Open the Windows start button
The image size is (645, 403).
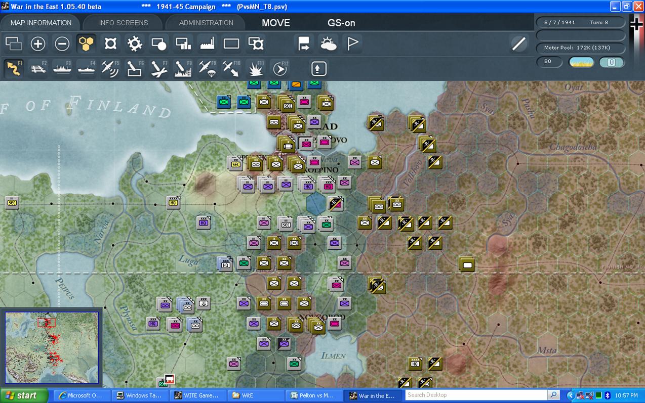tap(24, 395)
